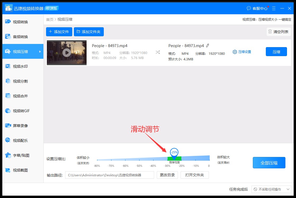Click 添加文件 to add a video
296x198 pixels.
[59, 31]
